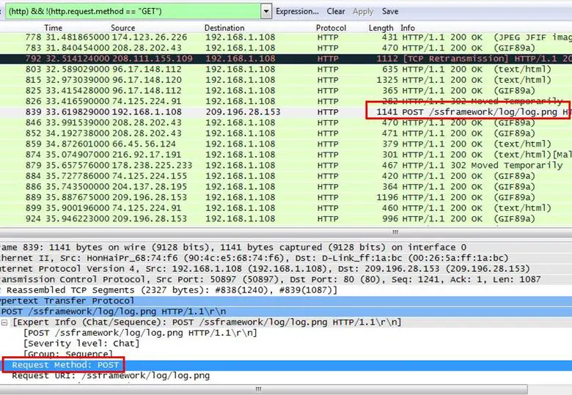
Task: Select the TCP Retransmission packet 792
Action: [x=220, y=59]
